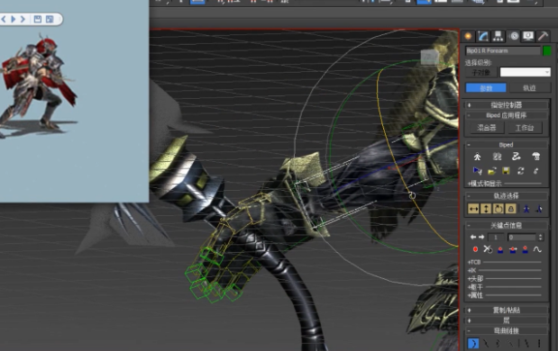This screenshot has height=351, width=558.
Task: Click the Bip01 R Forearm name field
Action: coord(502,50)
